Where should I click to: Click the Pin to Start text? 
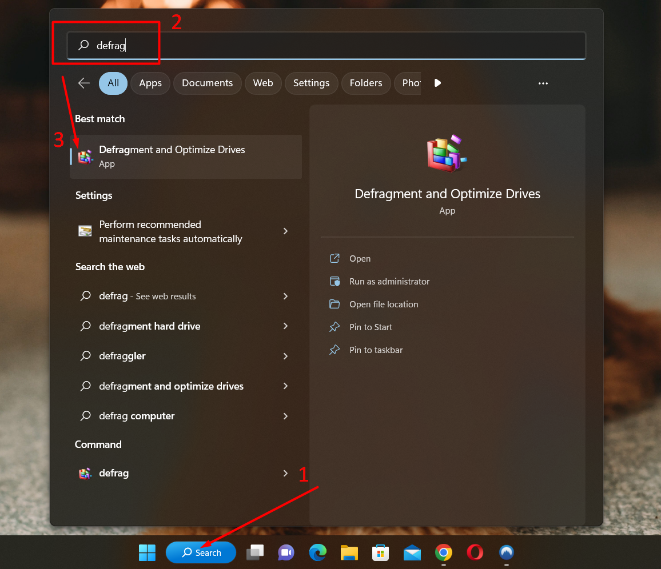click(x=371, y=327)
